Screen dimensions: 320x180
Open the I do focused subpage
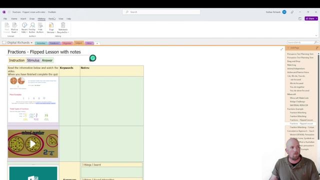coord(295,79)
